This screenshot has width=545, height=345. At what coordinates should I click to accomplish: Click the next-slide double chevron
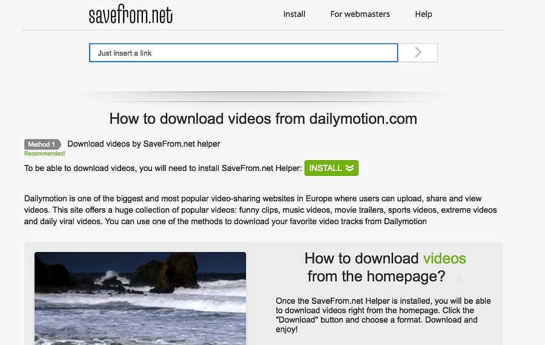tap(459, 277)
